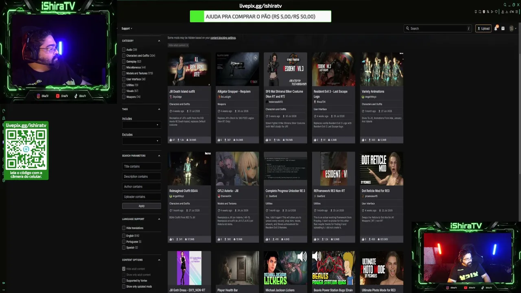Open the browser hamburger menu
521x293 pixels.
(517, 12)
